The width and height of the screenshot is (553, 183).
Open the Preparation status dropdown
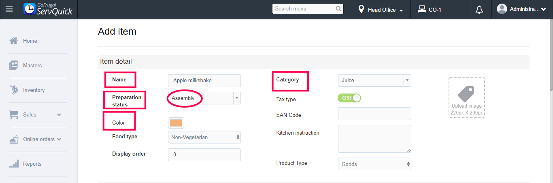pyautogui.click(x=204, y=98)
